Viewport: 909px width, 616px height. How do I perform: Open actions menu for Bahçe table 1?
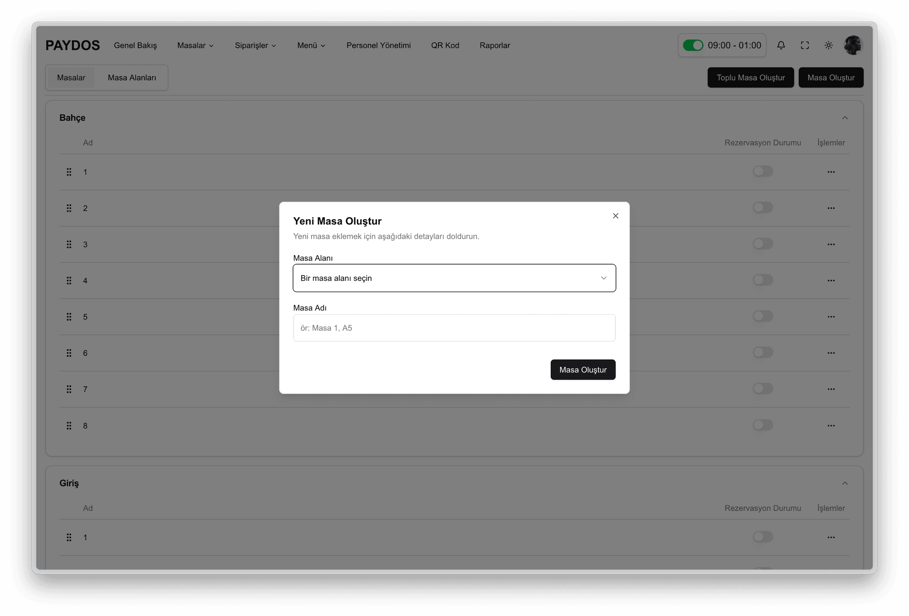pyautogui.click(x=830, y=172)
